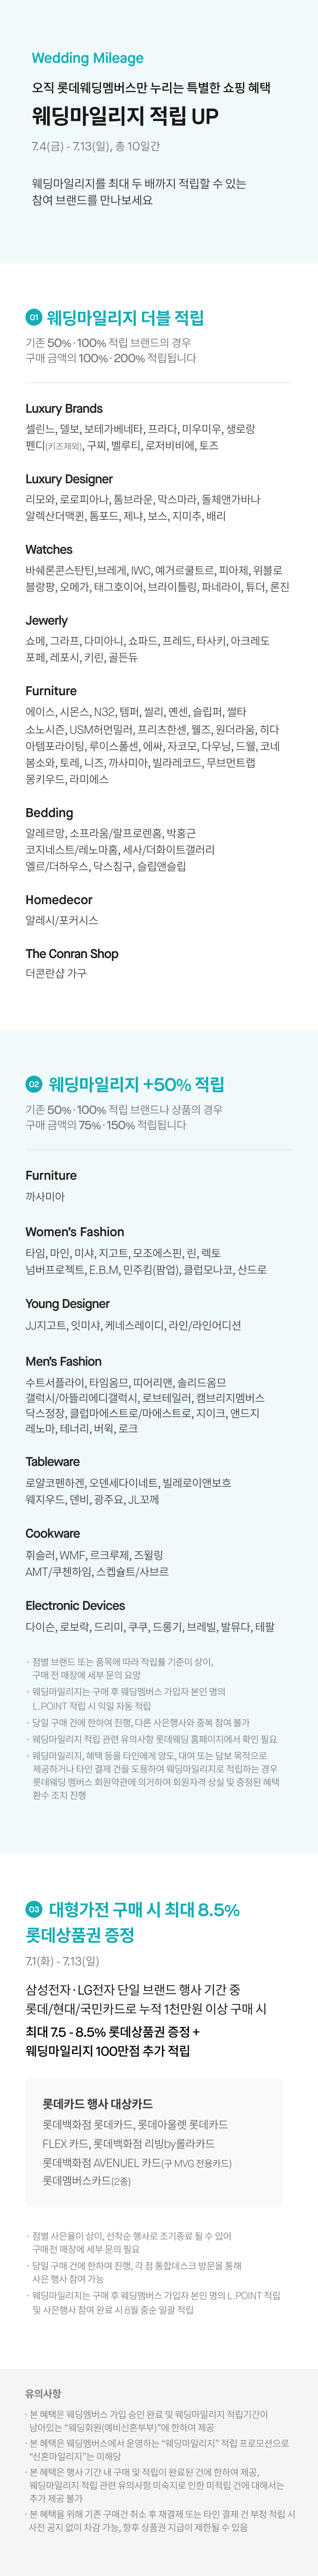
Task: Click the 웨딩마일리지 더블 적립 heading
Action: coord(126,318)
